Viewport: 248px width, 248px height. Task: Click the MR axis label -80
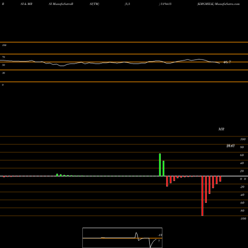(x=242, y=211)
